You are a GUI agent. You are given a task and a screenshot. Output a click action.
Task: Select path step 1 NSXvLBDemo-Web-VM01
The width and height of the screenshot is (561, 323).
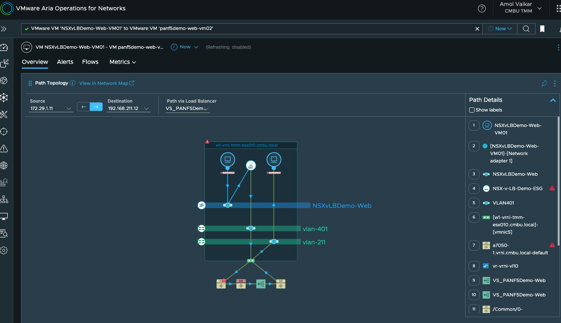point(512,129)
